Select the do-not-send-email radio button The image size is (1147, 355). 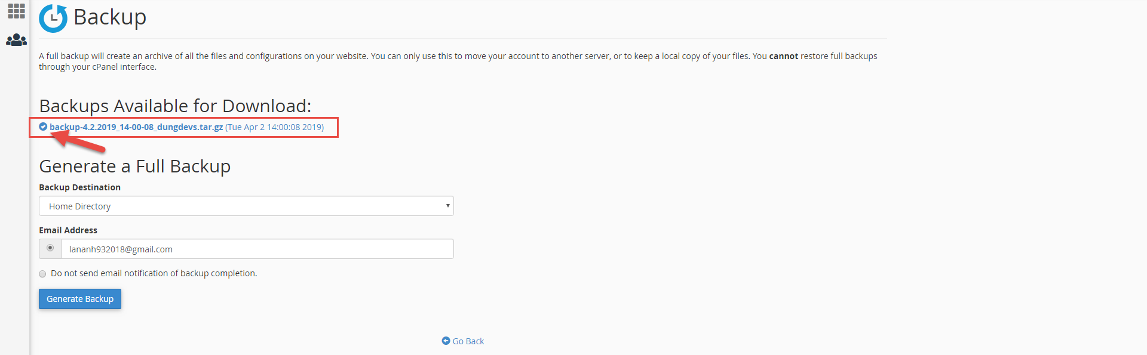[42, 274]
